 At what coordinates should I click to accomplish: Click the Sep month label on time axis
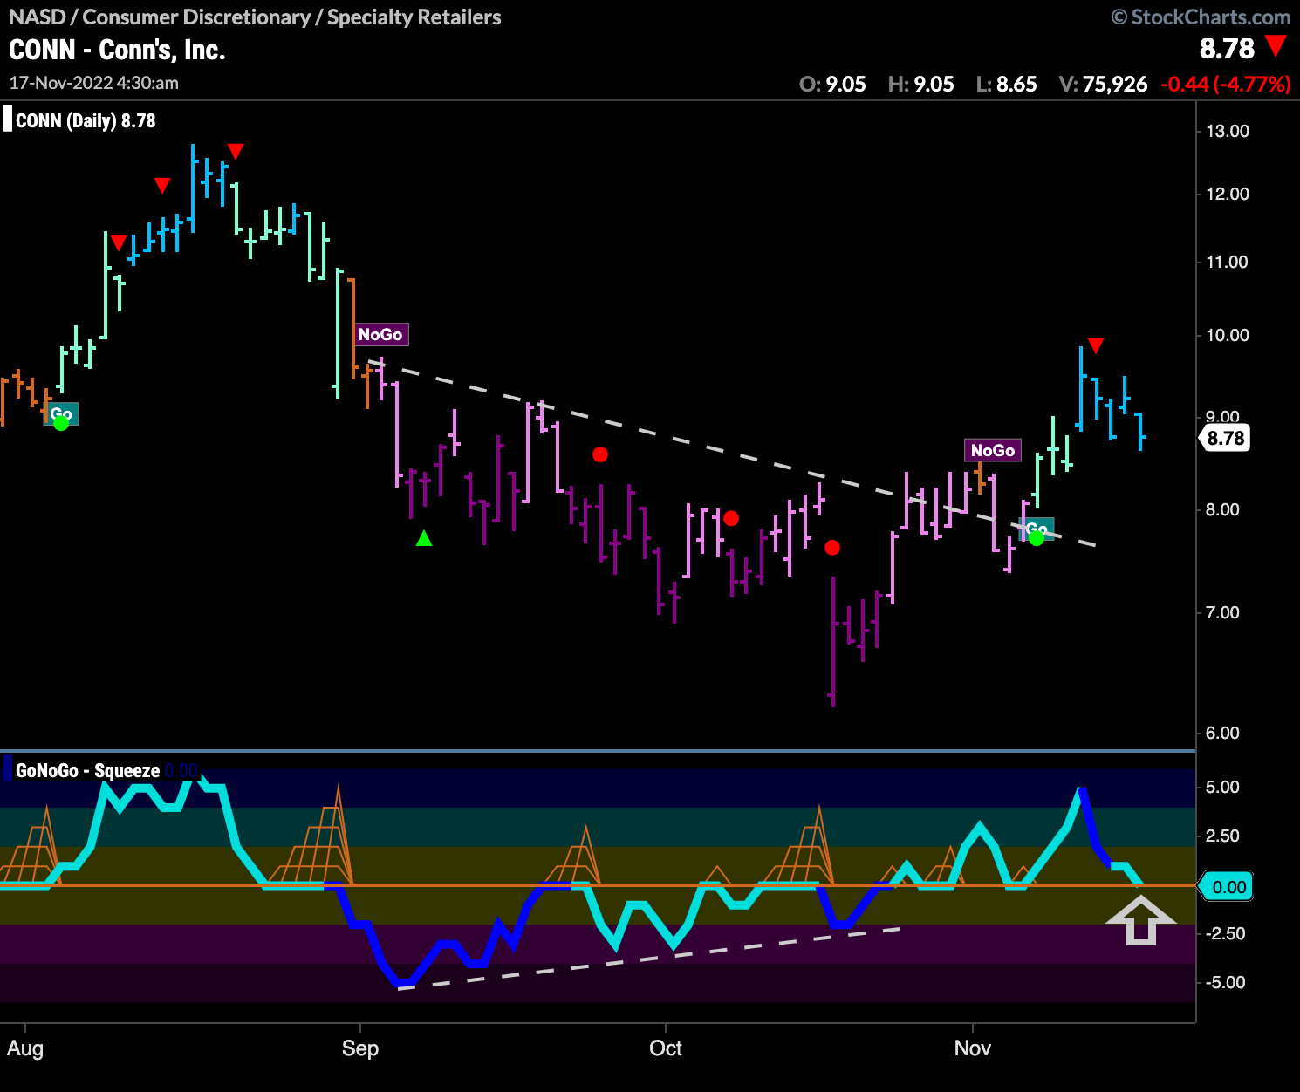[x=360, y=1048]
